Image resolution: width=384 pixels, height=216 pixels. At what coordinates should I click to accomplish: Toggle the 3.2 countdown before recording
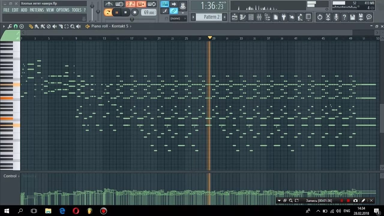(131, 4)
